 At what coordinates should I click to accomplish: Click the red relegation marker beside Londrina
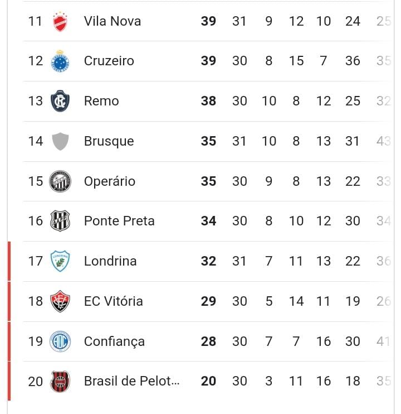[x=9, y=261]
